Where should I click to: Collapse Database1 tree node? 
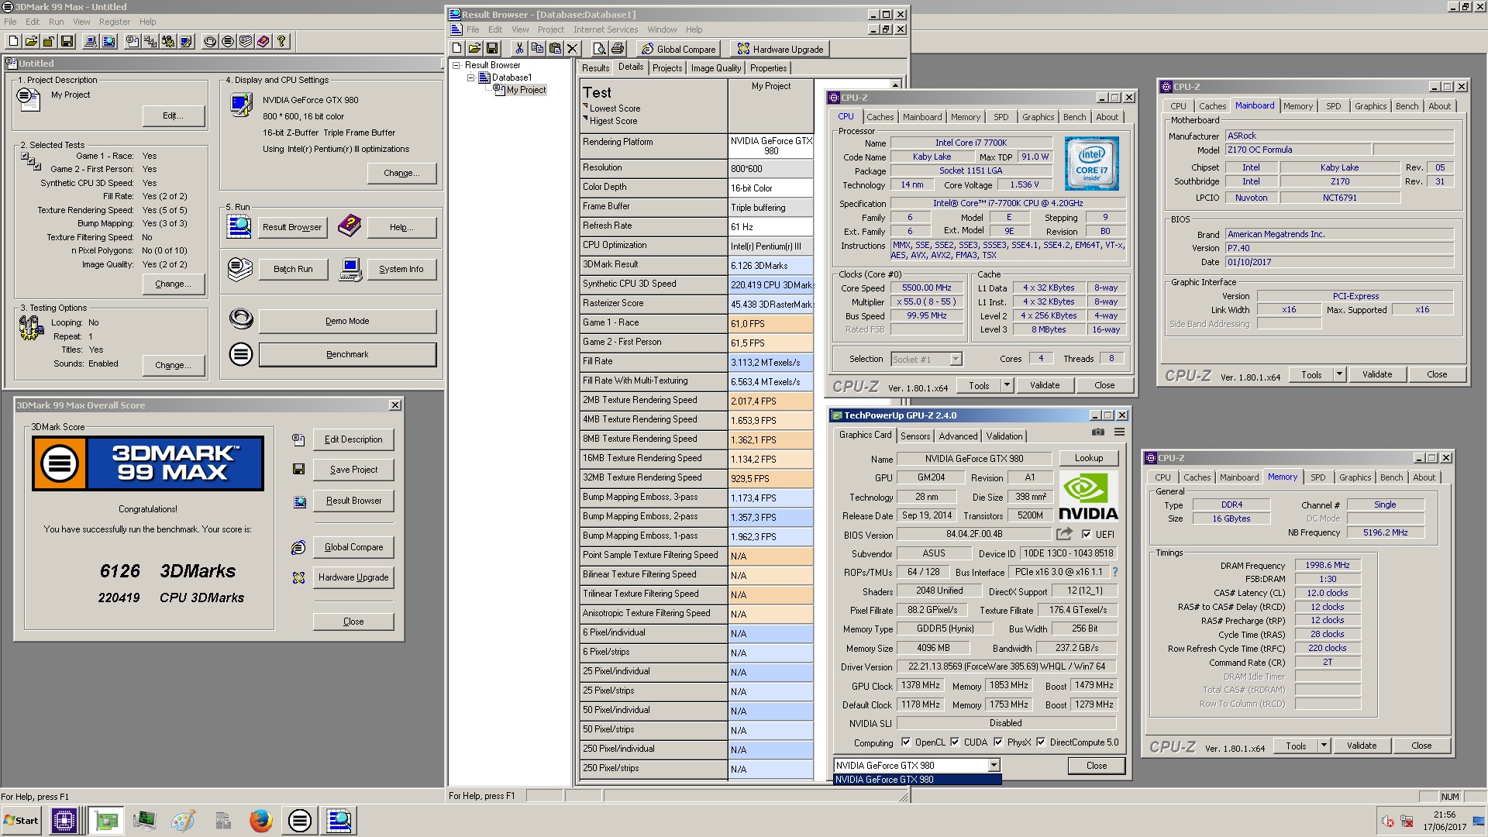pos(470,77)
